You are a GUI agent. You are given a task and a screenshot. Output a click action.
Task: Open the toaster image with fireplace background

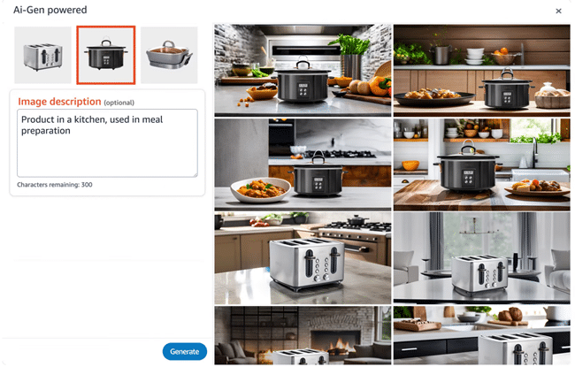tap(303, 335)
